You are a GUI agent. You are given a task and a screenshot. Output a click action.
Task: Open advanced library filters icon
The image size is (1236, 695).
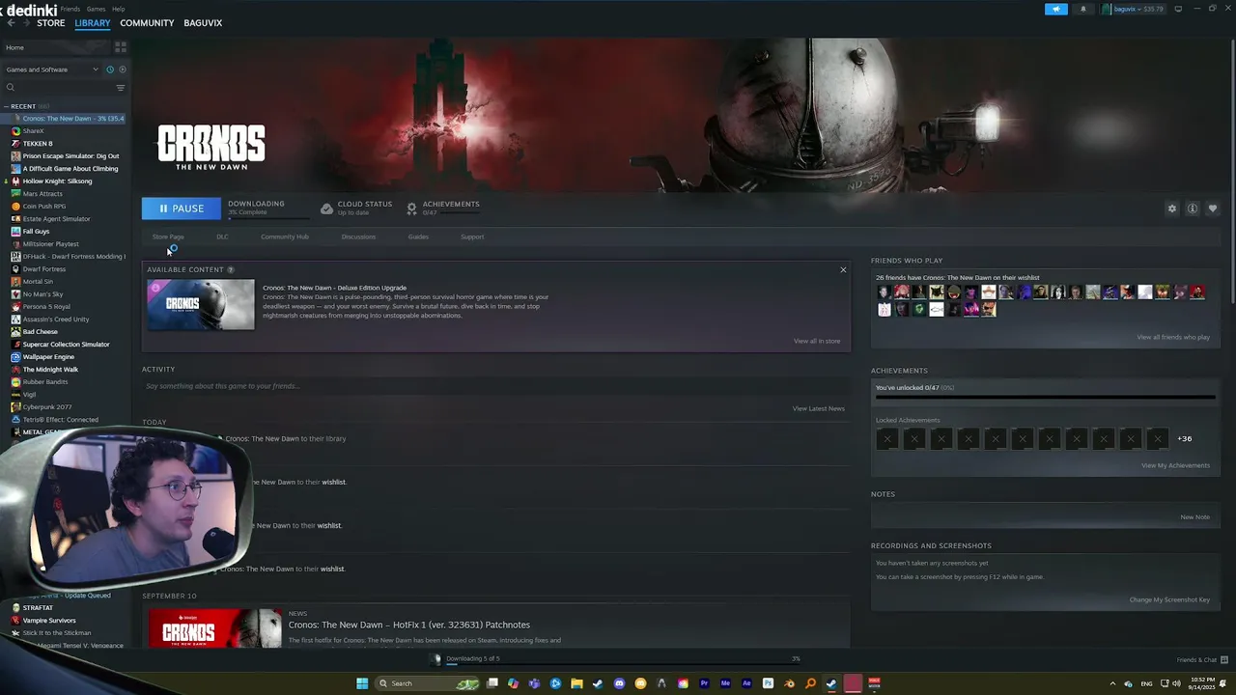click(x=121, y=88)
